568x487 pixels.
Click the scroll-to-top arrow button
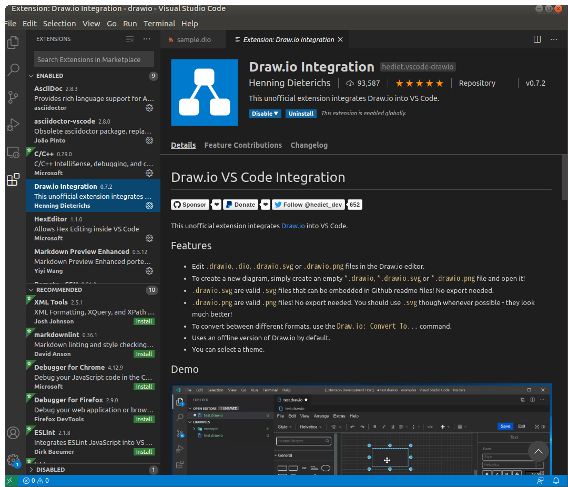(538, 451)
